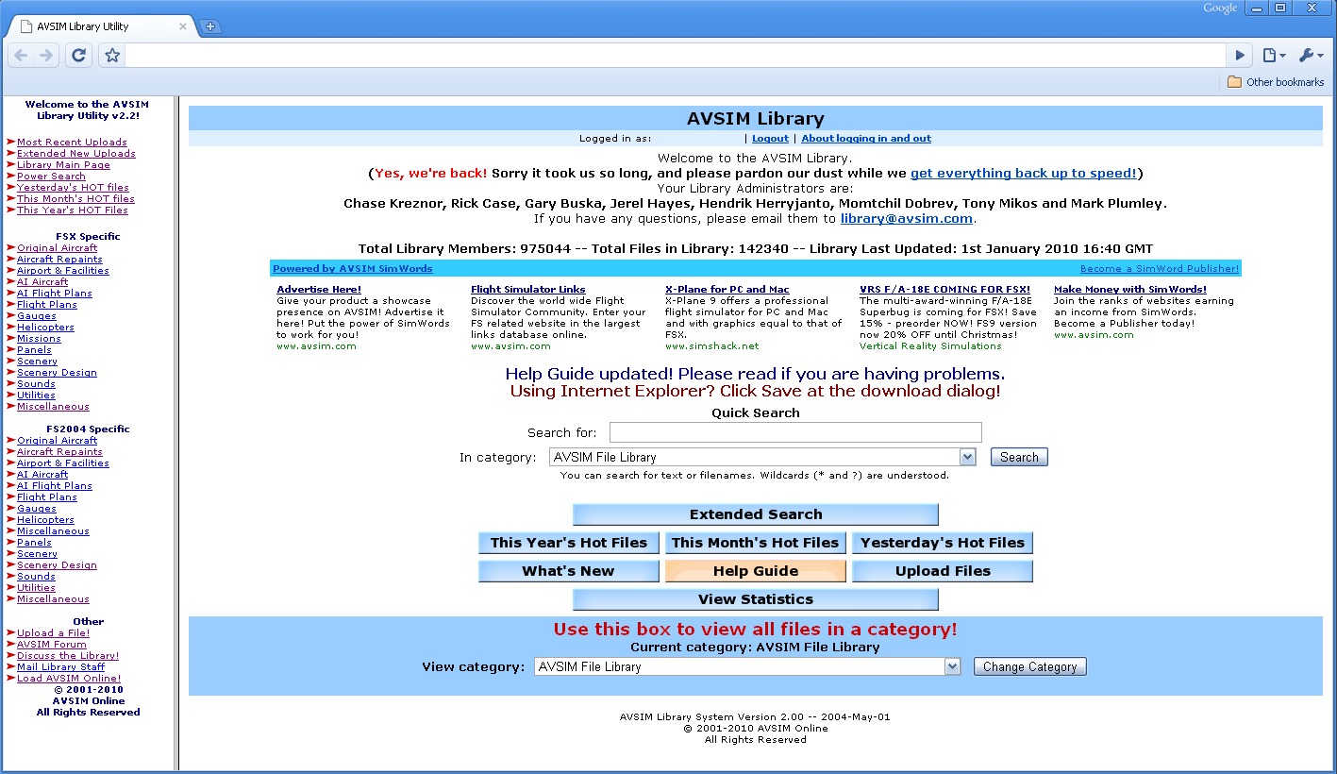The height and width of the screenshot is (774, 1337).
Task: Open View Statistics
Action: pos(756,599)
